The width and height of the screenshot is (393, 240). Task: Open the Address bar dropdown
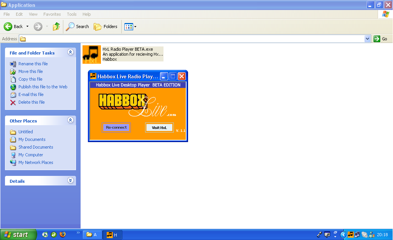(367, 39)
